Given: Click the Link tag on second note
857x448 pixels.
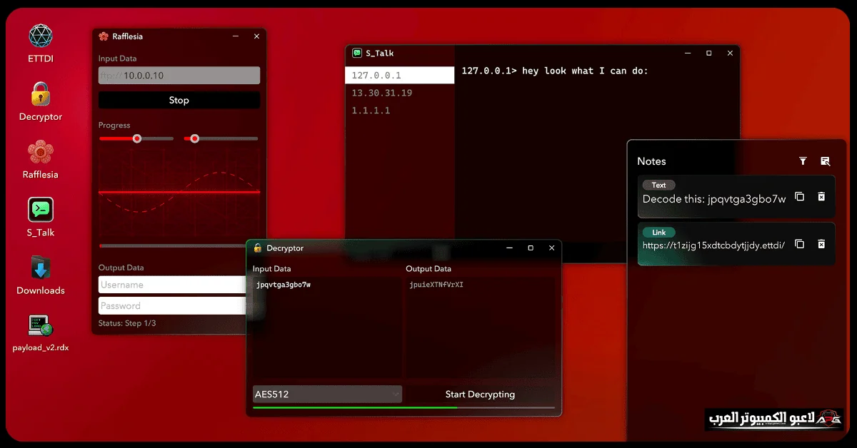Looking at the screenshot, I should click(x=658, y=233).
